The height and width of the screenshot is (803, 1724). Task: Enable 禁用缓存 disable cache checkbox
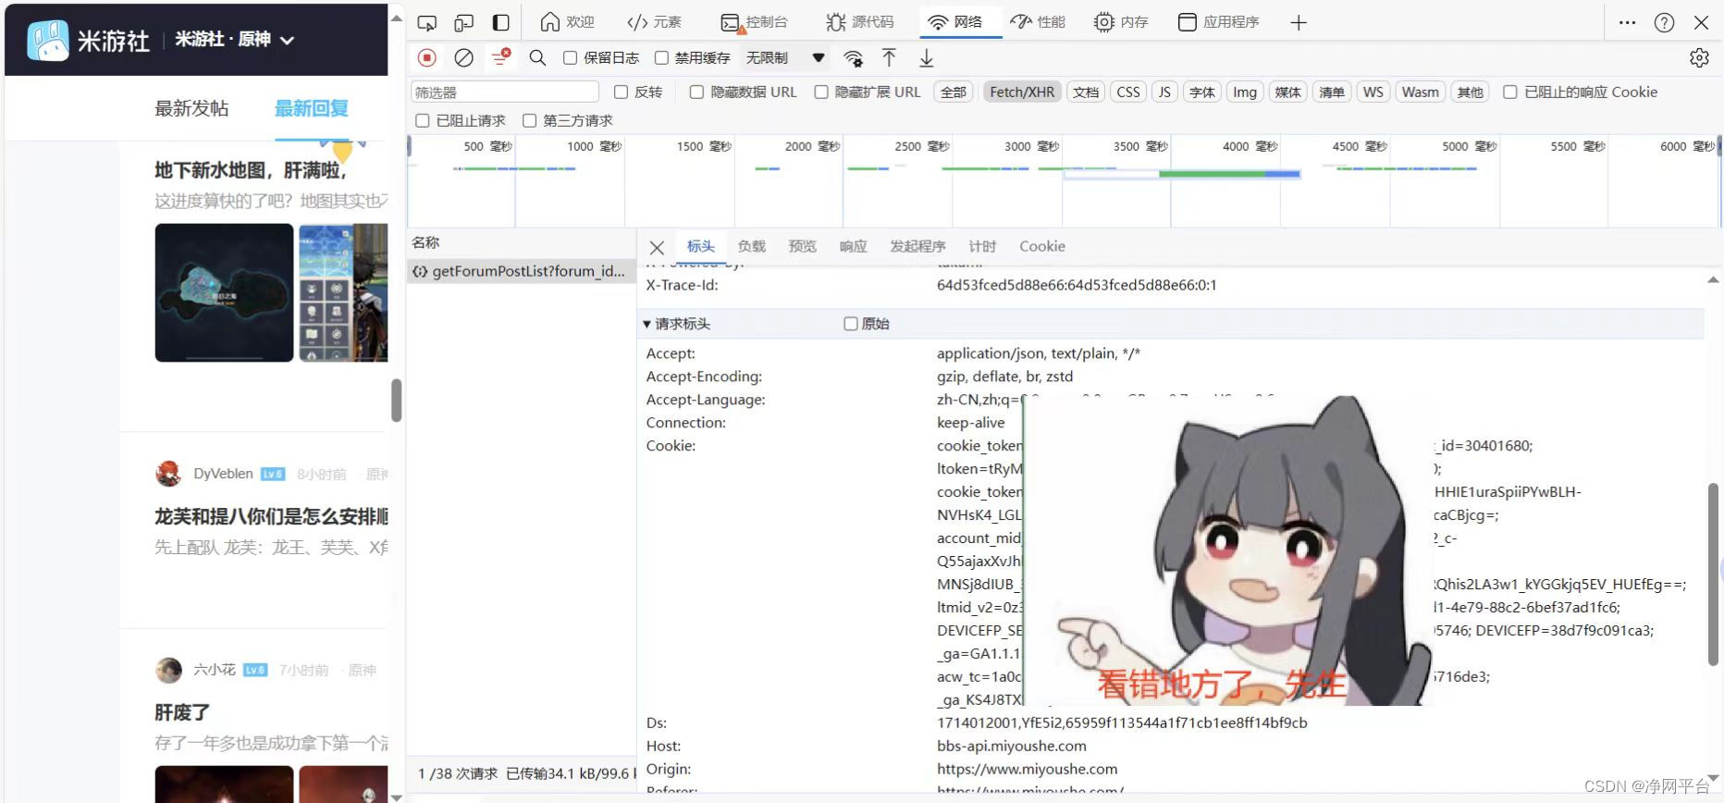pos(661,58)
